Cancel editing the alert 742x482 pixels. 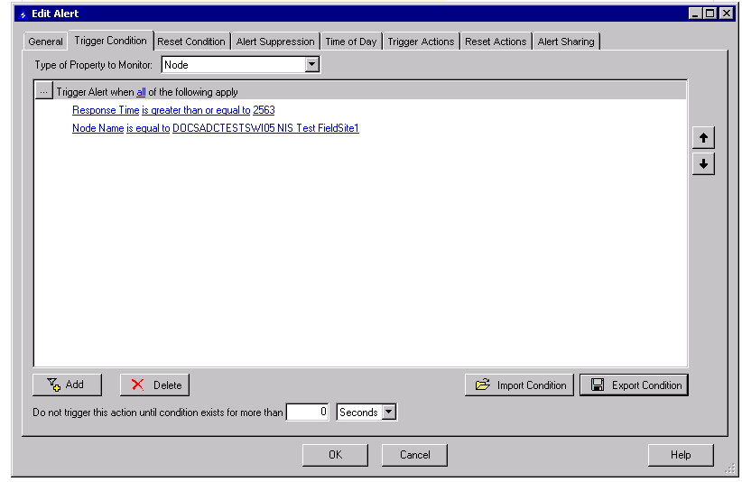[414, 455]
